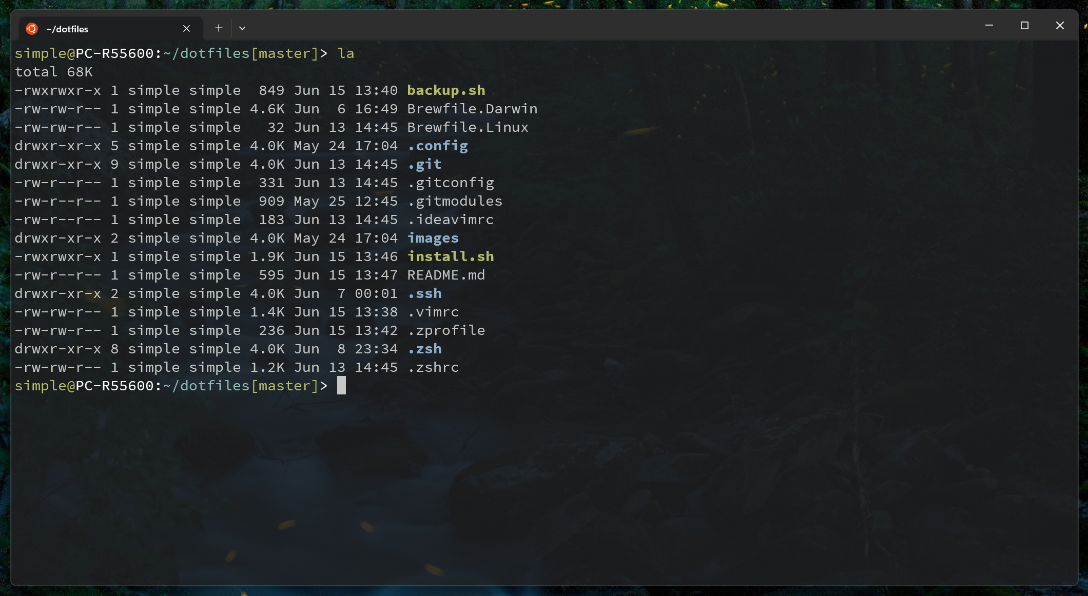Click the backup.sh filename

click(x=446, y=90)
